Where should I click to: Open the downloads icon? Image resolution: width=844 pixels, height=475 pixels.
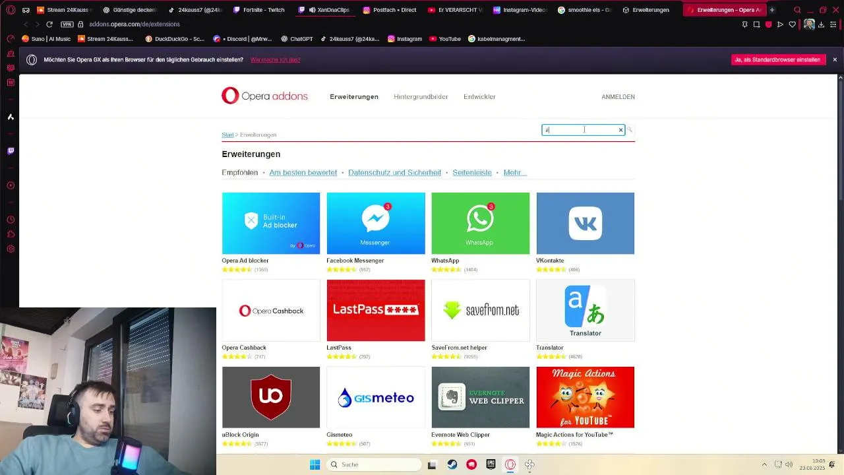tap(822, 24)
